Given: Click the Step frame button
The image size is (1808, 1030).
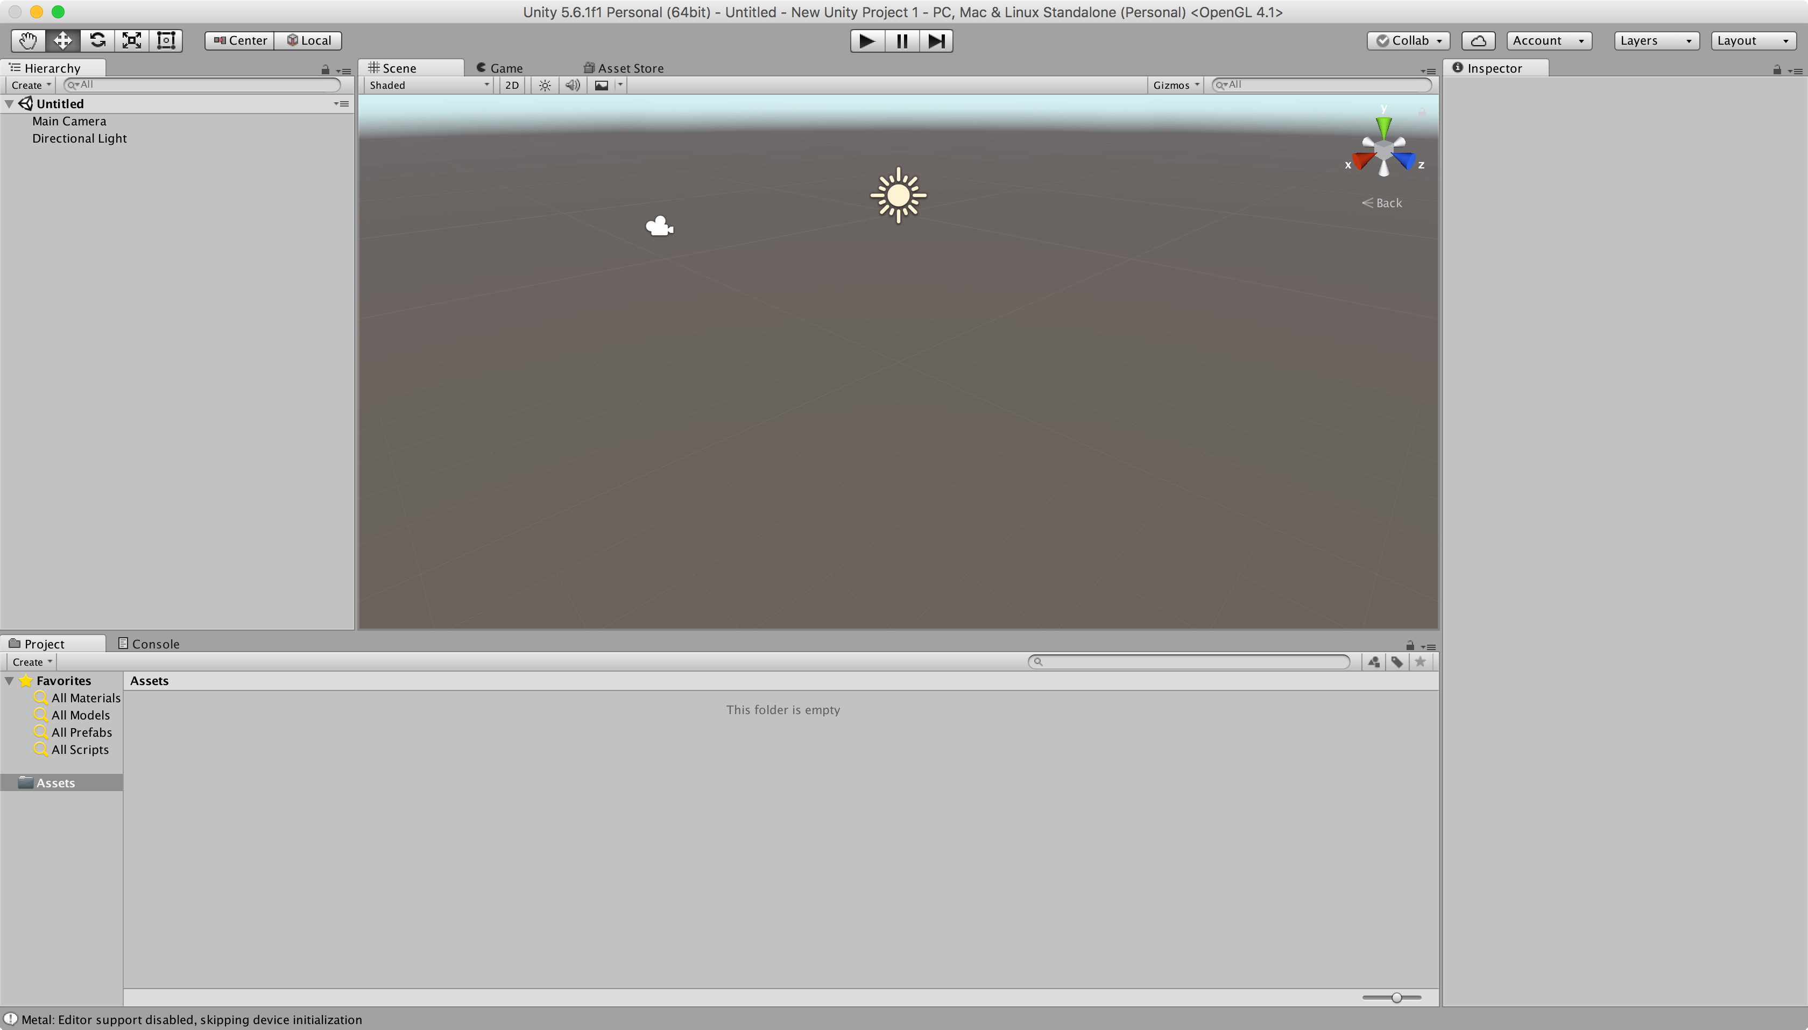Looking at the screenshot, I should (936, 41).
